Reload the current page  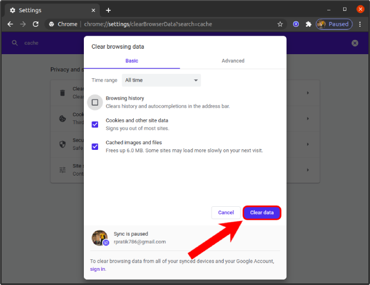click(36, 24)
